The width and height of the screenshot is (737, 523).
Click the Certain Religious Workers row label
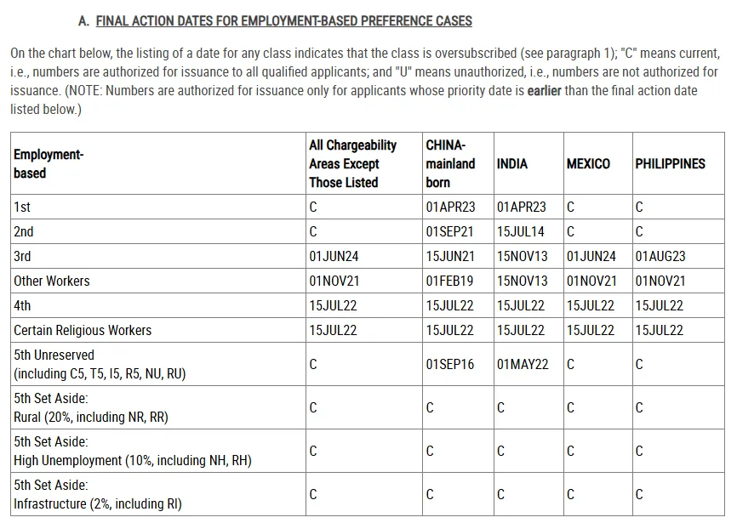(x=83, y=330)
